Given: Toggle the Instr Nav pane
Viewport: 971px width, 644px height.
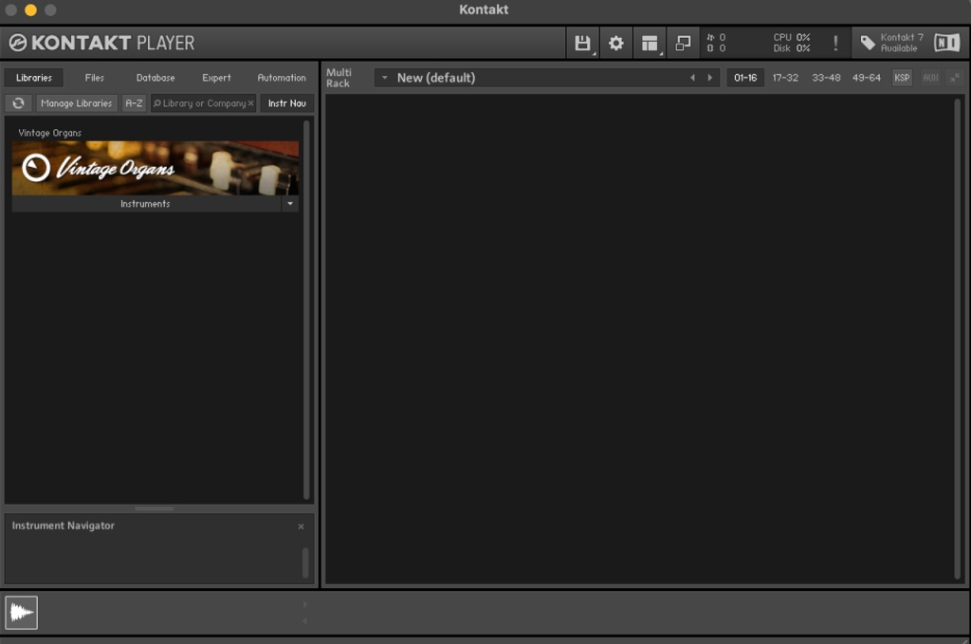Looking at the screenshot, I should point(287,103).
